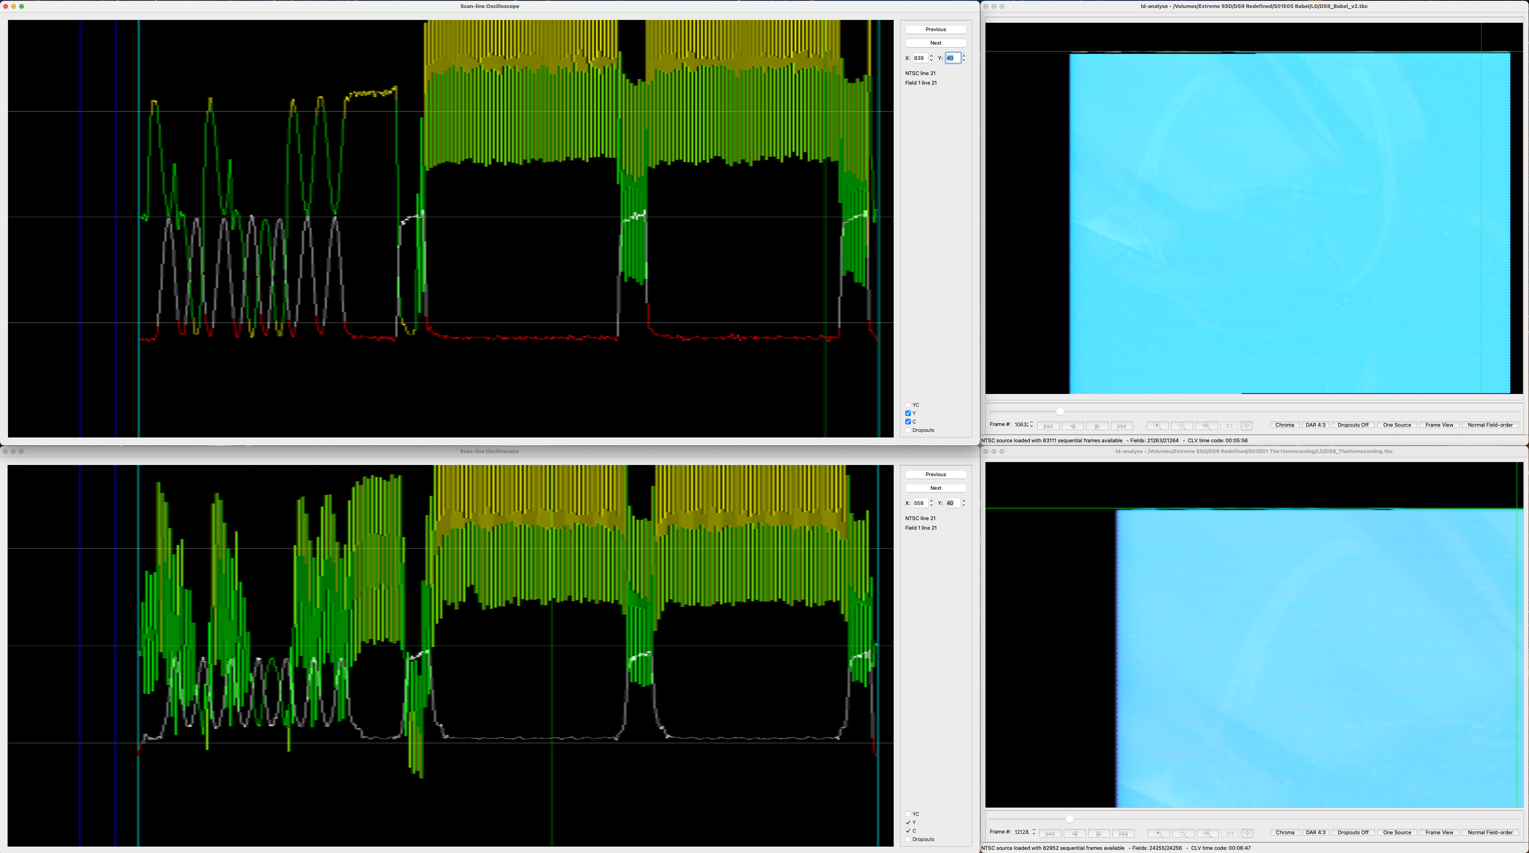Jump to the first frame in Babel viewer
Image resolution: width=1529 pixels, height=853 pixels.
[x=1048, y=426]
